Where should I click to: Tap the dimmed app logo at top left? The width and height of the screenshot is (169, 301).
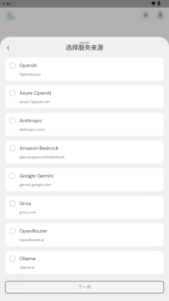click(10, 16)
